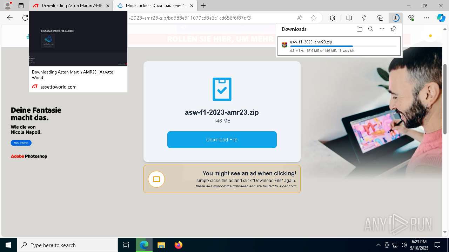Image resolution: width=449 pixels, height=252 pixels.
Task: Click the Adobe Photoshop logo ad
Action: 29,156
